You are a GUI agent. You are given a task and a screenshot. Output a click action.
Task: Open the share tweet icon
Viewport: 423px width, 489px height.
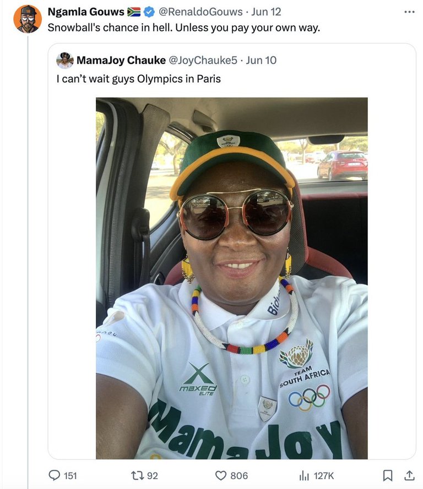click(409, 475)
